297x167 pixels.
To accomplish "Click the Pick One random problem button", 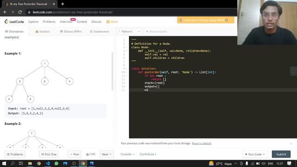I will click(49, 154).
